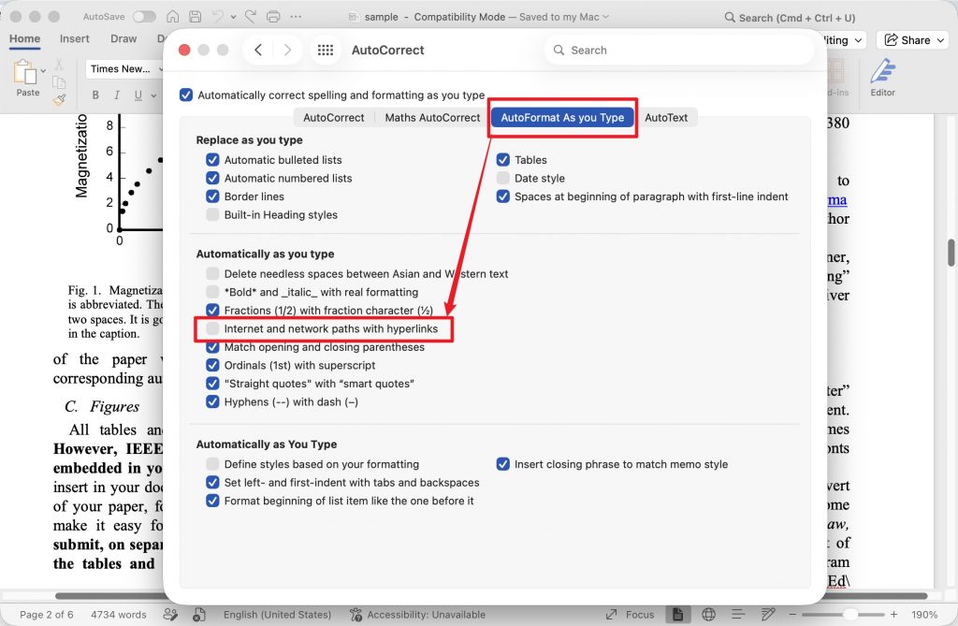
Task: Check Internet and network paths with hyperlinks
Action: (212, 328)
